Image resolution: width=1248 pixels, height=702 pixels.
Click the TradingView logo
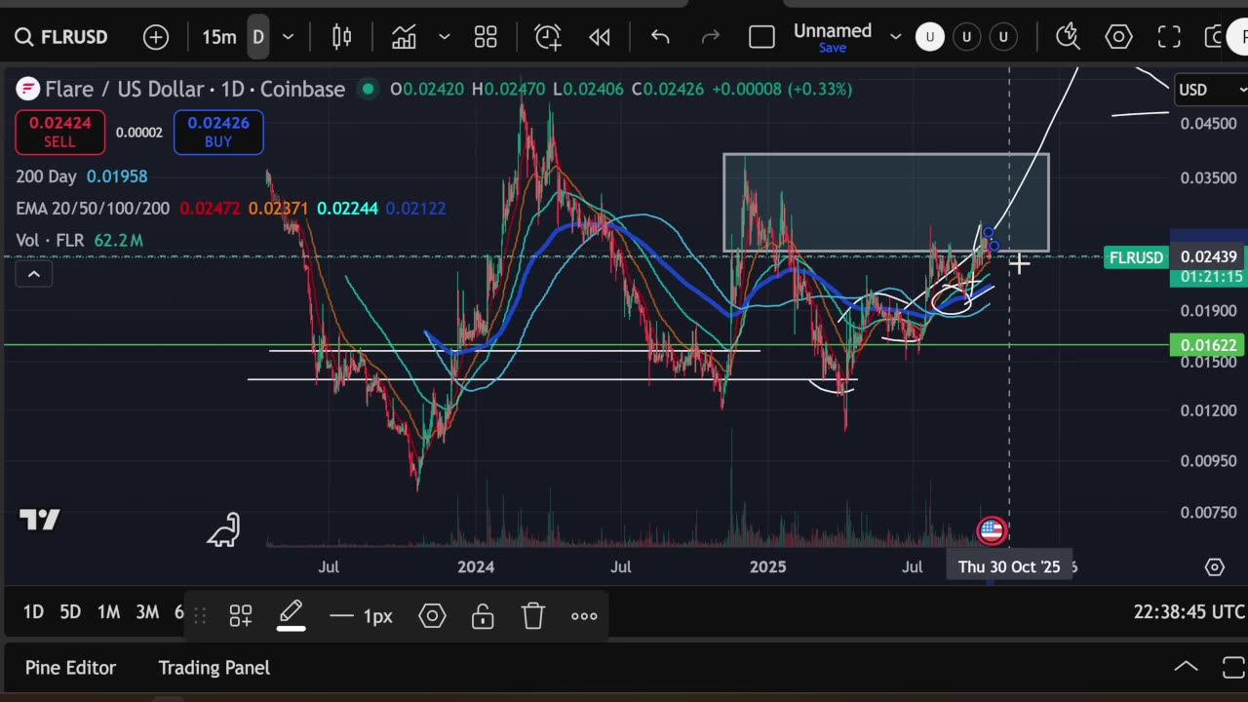[x=40, y=520]
